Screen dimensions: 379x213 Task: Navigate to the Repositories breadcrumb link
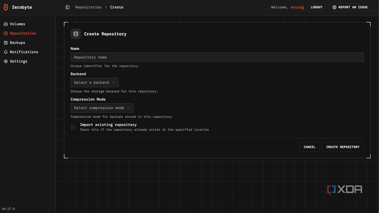tap(88, 7)
